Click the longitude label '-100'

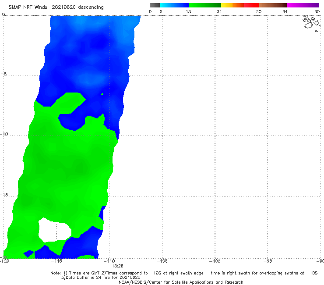click(215, 261)
